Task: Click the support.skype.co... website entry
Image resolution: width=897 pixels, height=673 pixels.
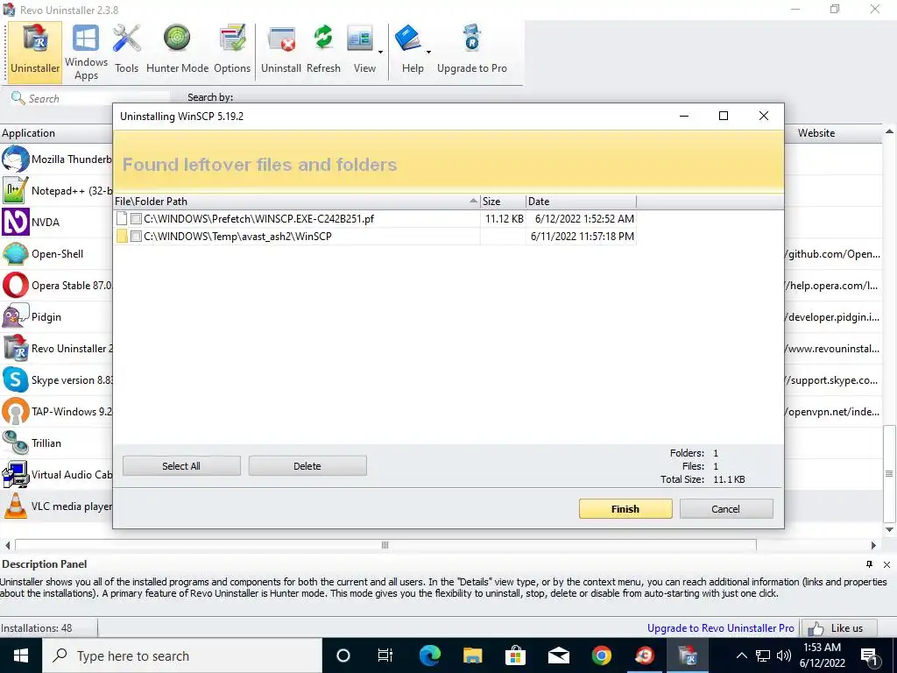Action: click(x=833, y=380)
